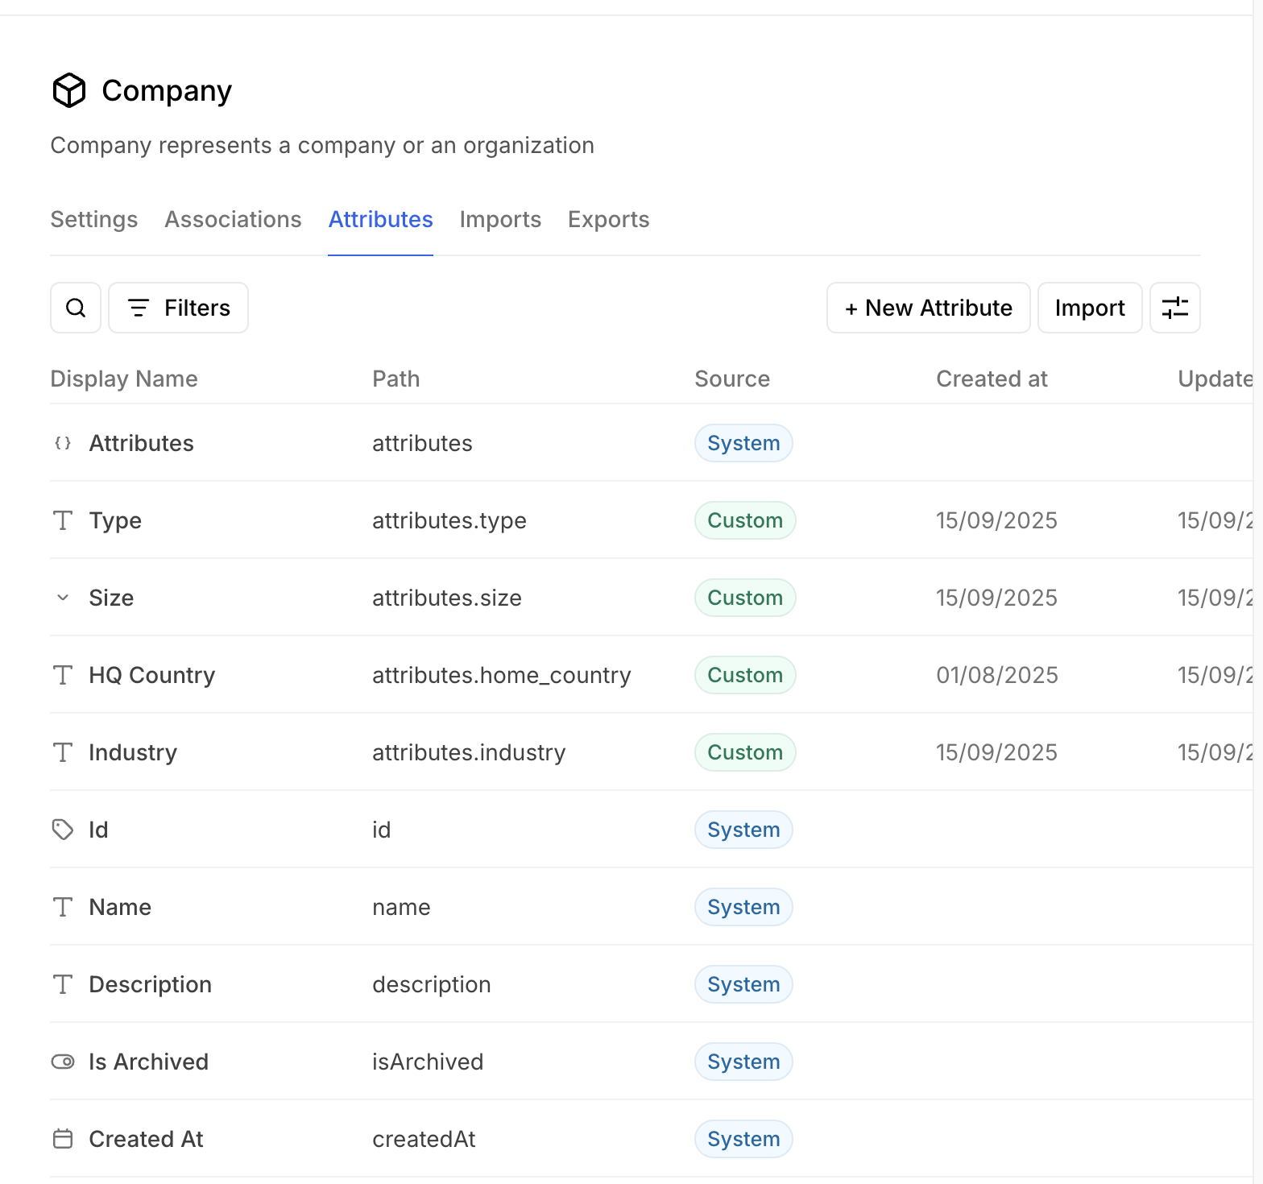The height and width of the screenshot is (1184, 1263).
Task: Click the toggle icon beside Is Archived
Action: 63,1062
